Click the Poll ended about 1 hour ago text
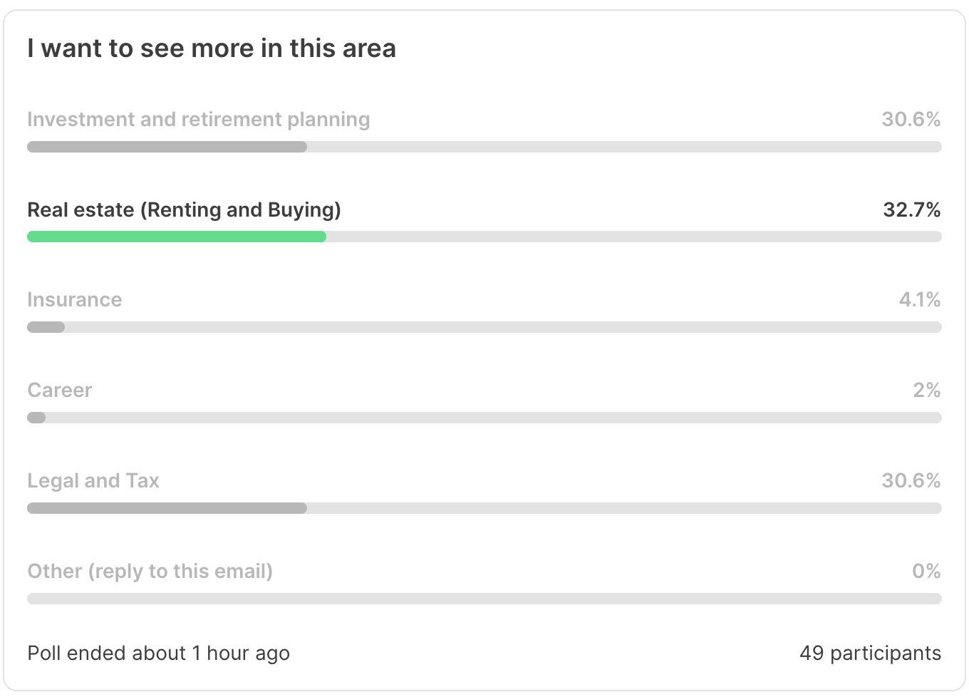The width and height of the screenshot is (969, 697). coord(158,654)
